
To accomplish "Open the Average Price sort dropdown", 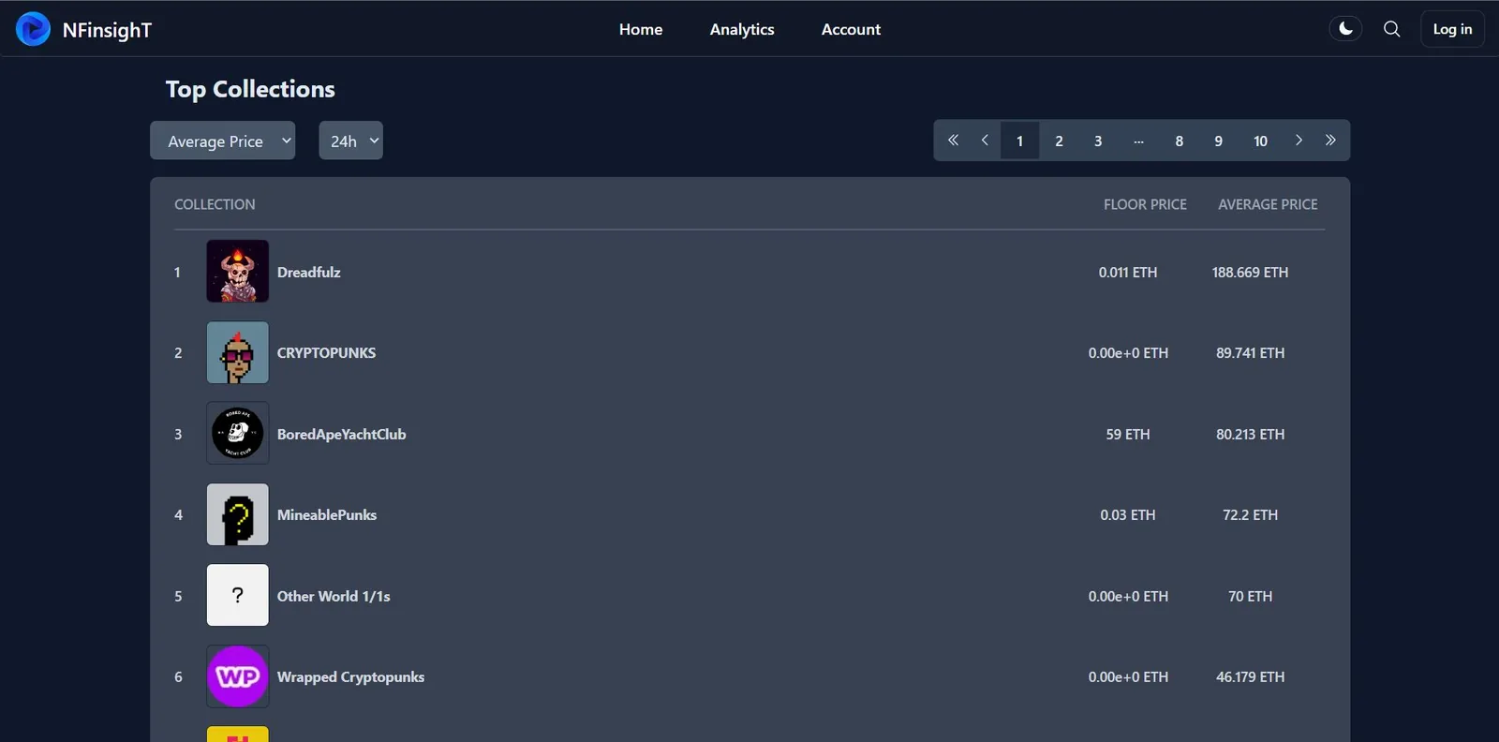I will pyautogui.click(x=223, y=141).
